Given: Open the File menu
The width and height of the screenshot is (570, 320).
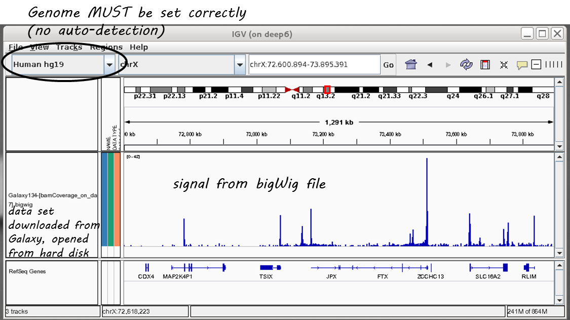Looking at the screenshot, I should [x=16, y=47].
